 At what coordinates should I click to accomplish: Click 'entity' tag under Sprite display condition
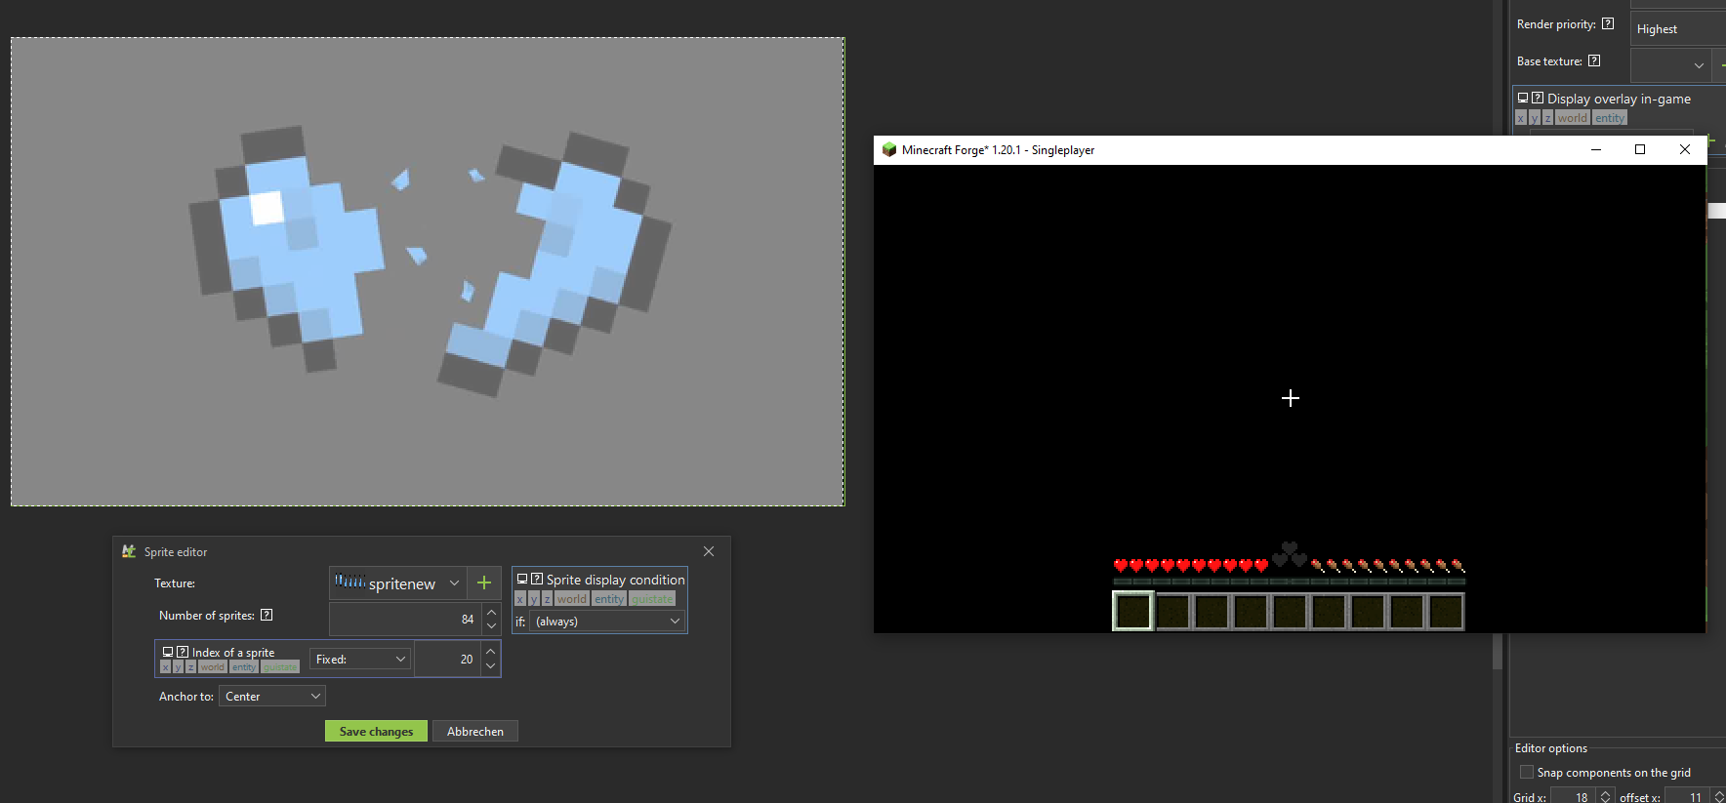[609, 599]
